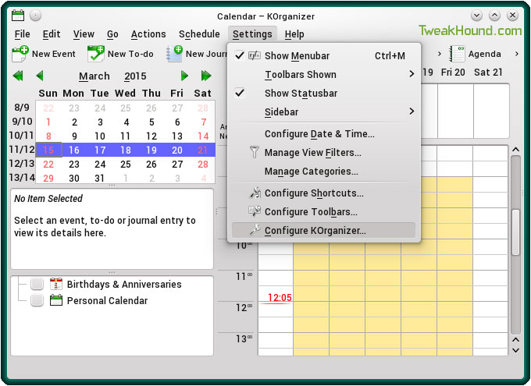Click the Manage View Filters funnel icon
Viewport: 531px width, 386px height.
coord(255,152)
